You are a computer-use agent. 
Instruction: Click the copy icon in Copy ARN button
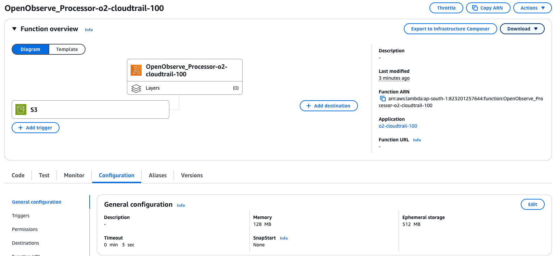tap(475, 8)
